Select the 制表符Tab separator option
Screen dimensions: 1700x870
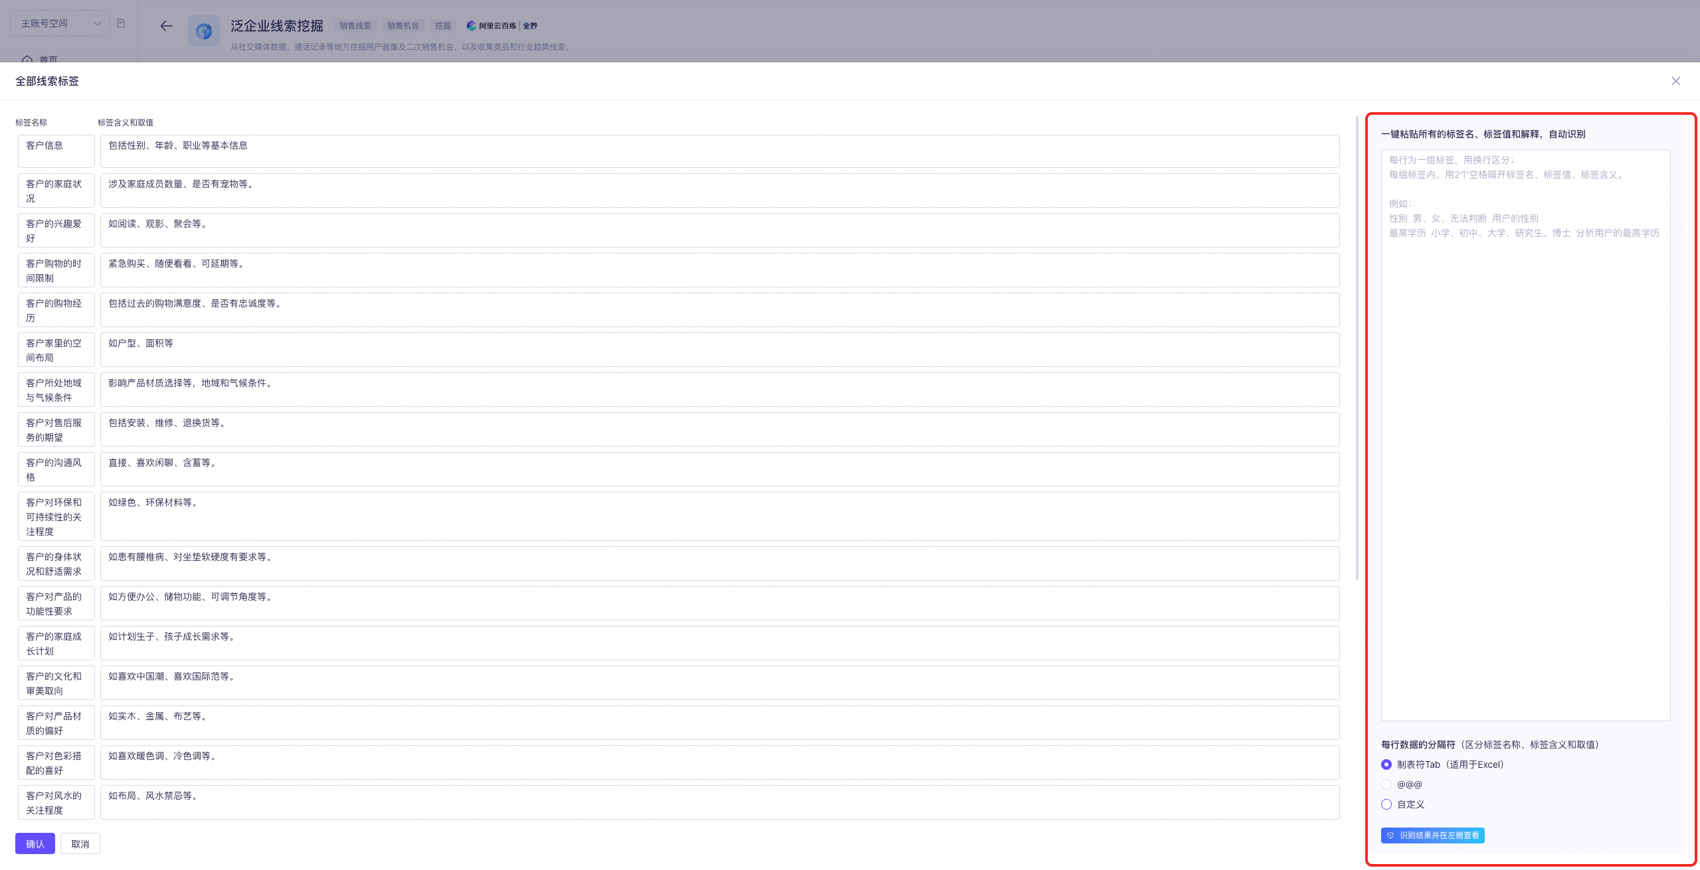pyautogui.click(x=1386, y=764)
